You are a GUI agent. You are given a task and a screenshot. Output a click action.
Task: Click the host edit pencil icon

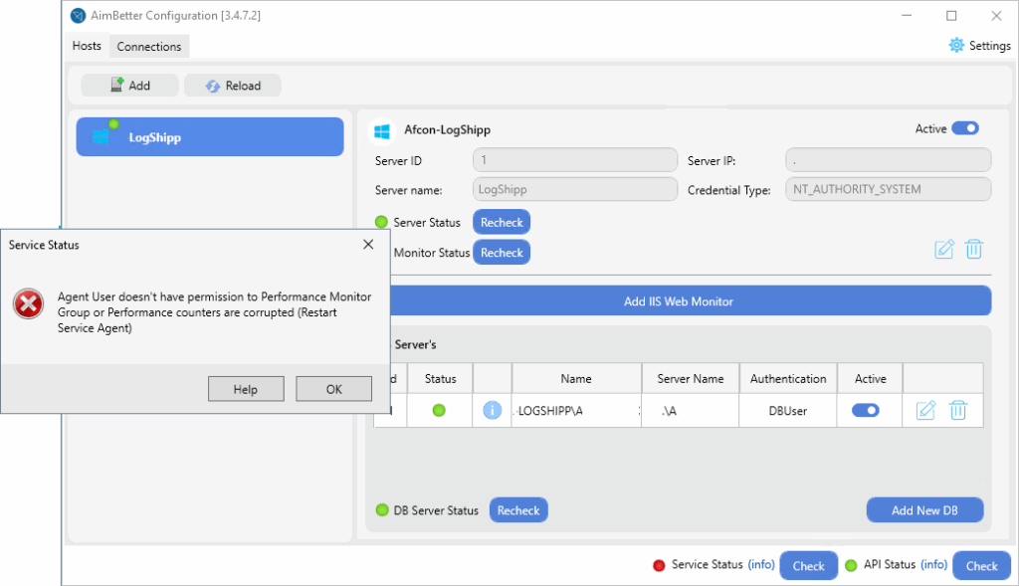[x=944, y=250]
